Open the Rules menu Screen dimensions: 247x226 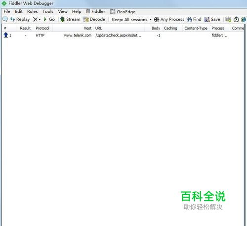pos(33,11)
